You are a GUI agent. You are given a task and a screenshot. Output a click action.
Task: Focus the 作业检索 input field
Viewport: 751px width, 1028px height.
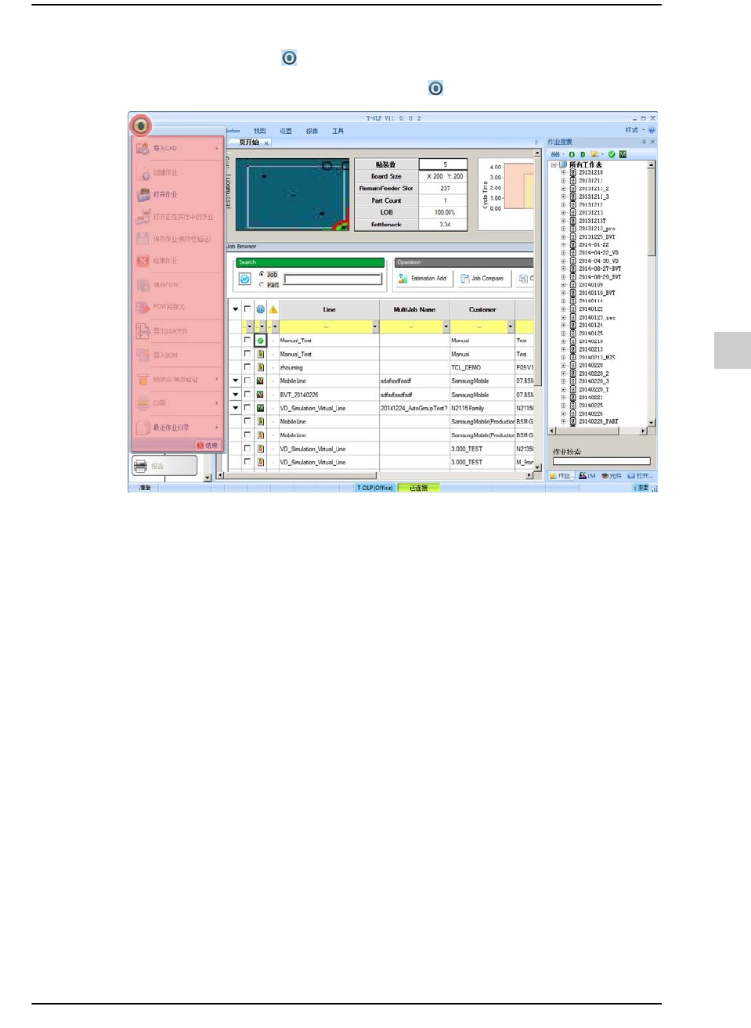click(x=601, y=461)
